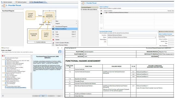Click the red X Delete icon

[x=53, y=40]
